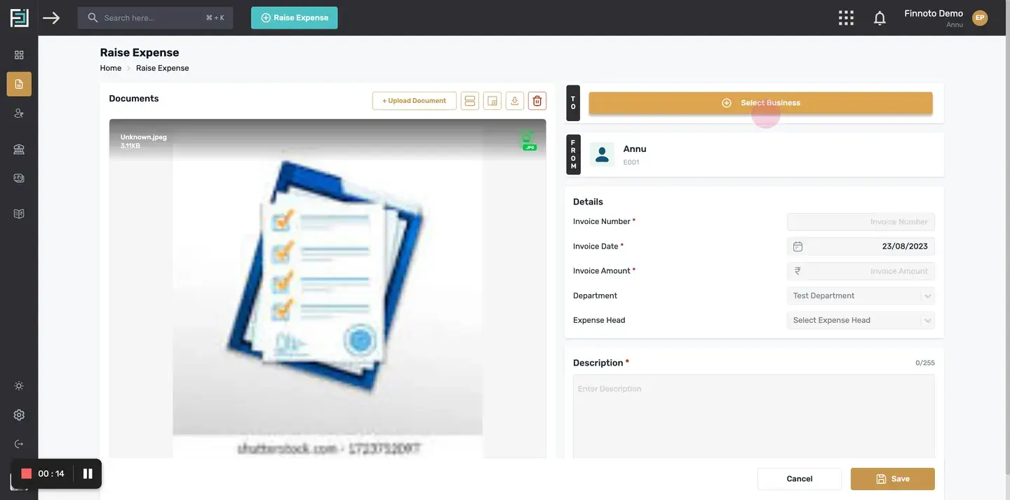This screenshot has width=1010, height=500.
Task: Click the logout icon in sidebar
Action: pyautogui.click(x=19, y=444)
